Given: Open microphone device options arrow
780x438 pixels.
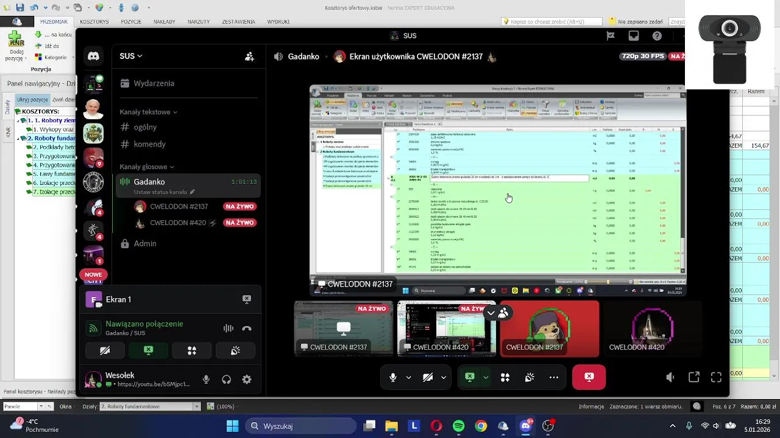Looking at the screenshot, I should [x=408, y=377].
